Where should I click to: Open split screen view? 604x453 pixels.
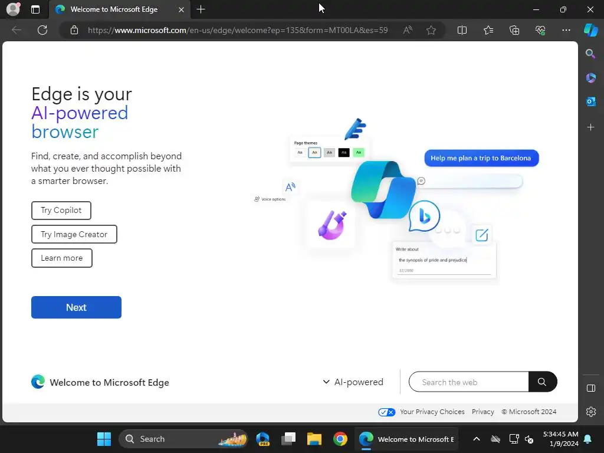pos(462,30)
